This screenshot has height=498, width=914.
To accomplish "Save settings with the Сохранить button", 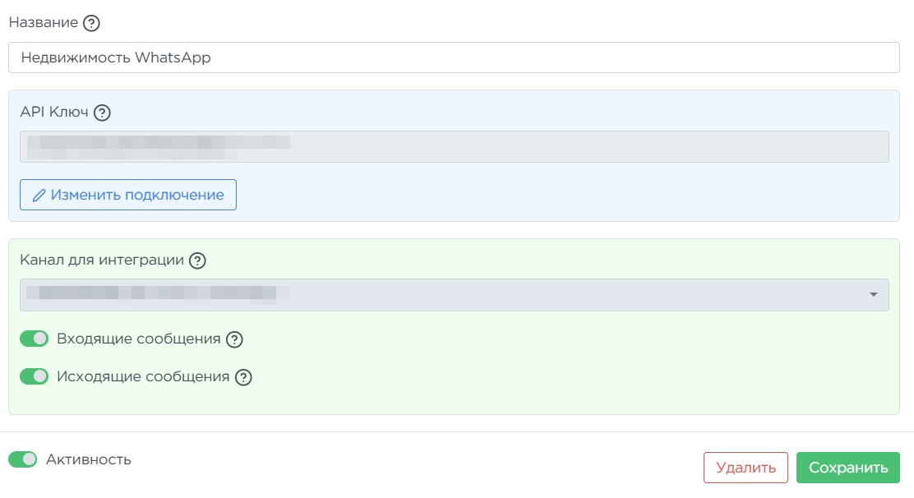I will tap(847, 468).
